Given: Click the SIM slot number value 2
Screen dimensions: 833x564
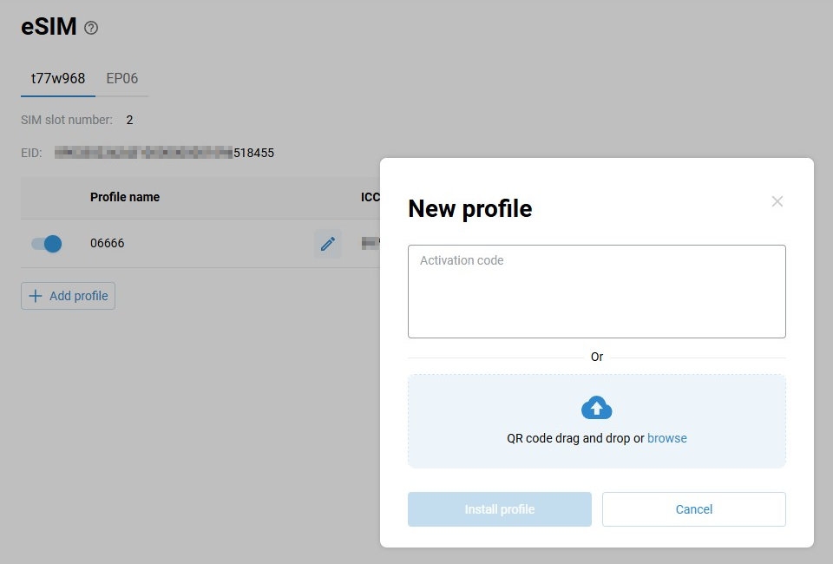Looking at the screenshot, I should click(x=129, y=120).
